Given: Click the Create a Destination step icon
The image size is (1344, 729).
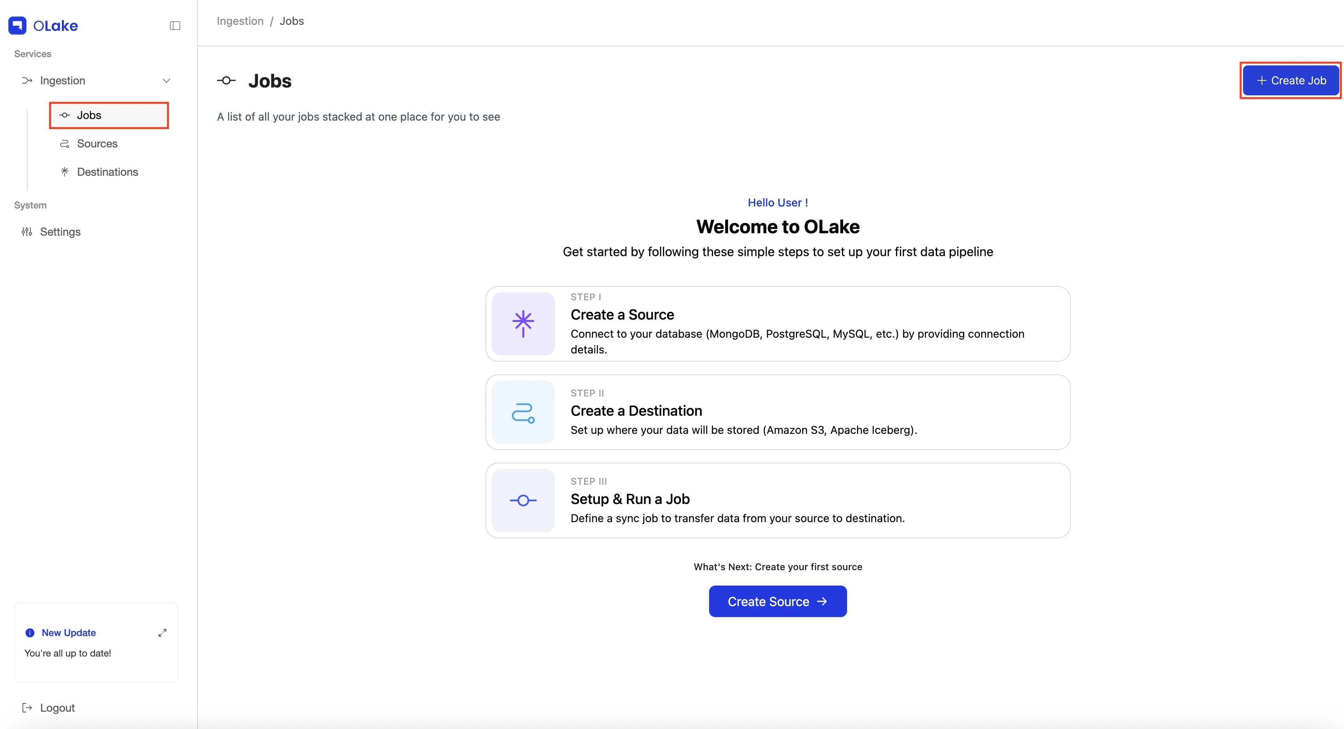Looking at the screenshot, I should (523, 412).
